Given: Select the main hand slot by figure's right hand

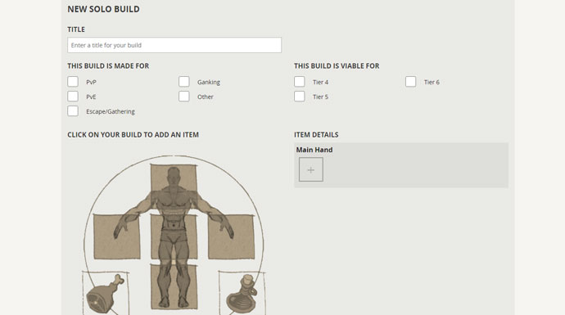Looking at the screenshot, I should [117, 236].
